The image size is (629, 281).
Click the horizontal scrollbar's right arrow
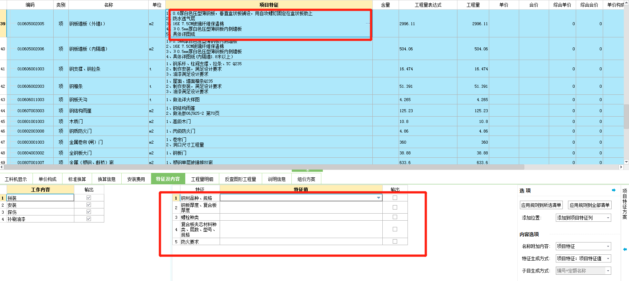click(x=621, y=167)
